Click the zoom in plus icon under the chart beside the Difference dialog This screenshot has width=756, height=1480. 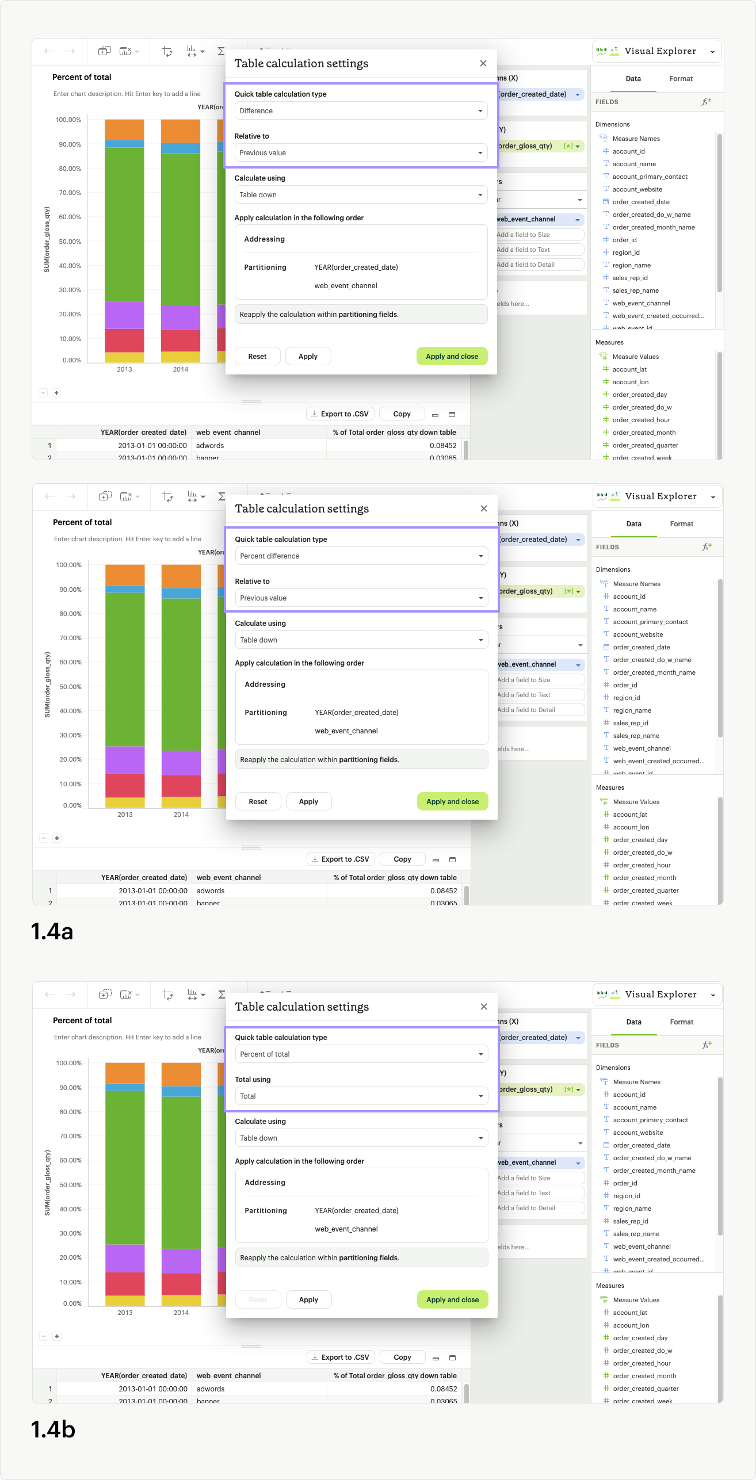56,393
